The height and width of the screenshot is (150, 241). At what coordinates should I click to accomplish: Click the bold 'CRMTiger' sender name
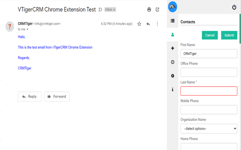point(25,24)
